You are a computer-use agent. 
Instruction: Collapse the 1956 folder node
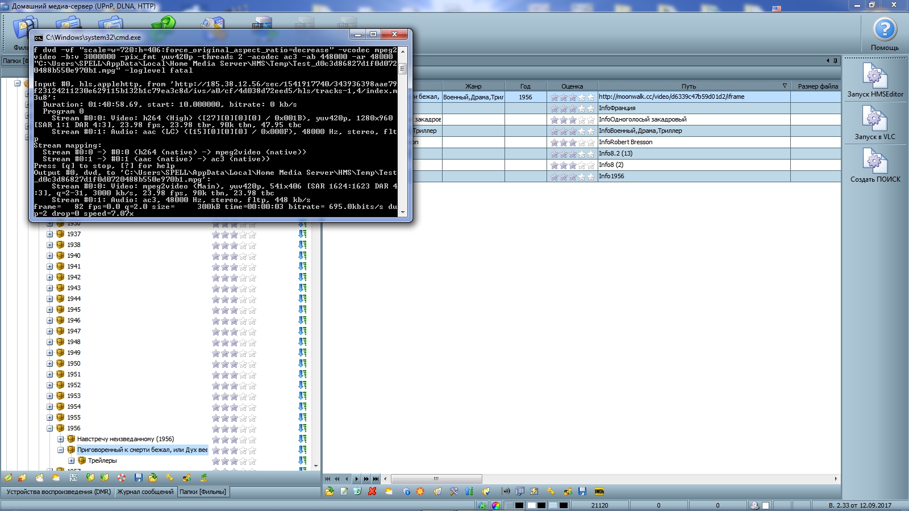pyautogui.click(x=50, y=428)
